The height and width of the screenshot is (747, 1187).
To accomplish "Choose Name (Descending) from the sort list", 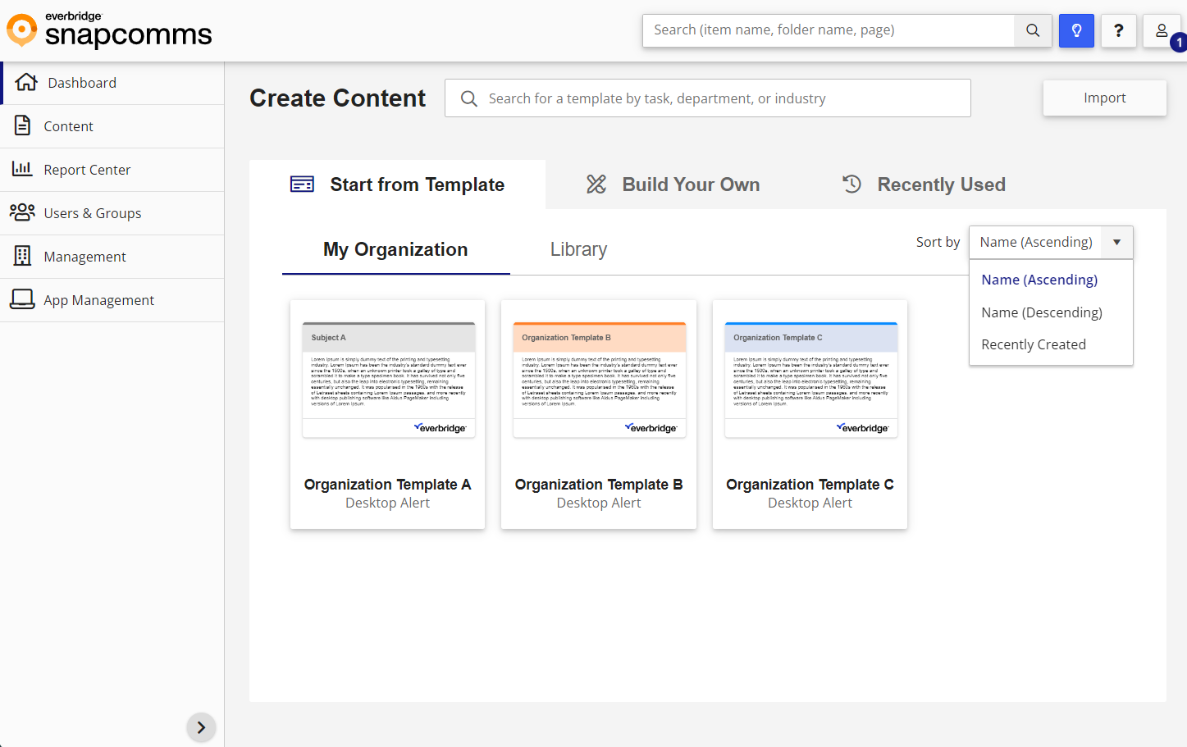I will coord(1051,312).
